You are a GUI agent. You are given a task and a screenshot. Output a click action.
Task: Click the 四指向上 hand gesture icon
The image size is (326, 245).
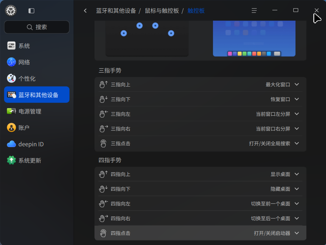(x=103, y=174)
